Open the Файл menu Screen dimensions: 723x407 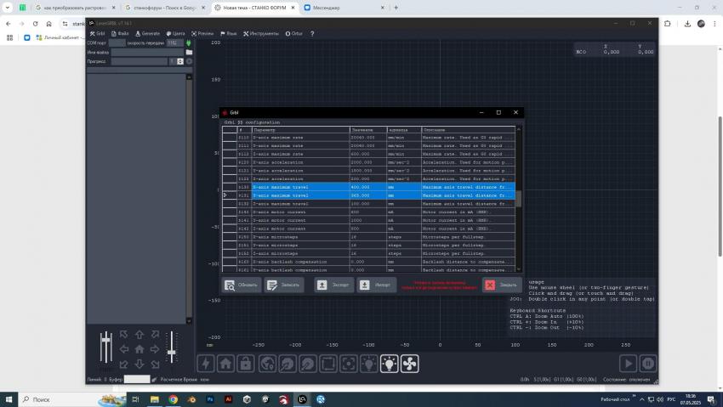(122, 34)
